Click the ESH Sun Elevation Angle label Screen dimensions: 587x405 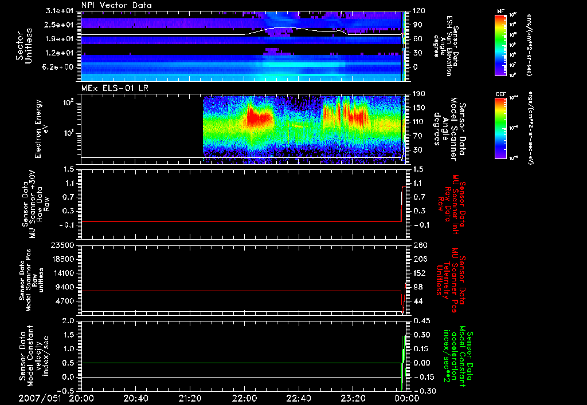pos(446,46)
